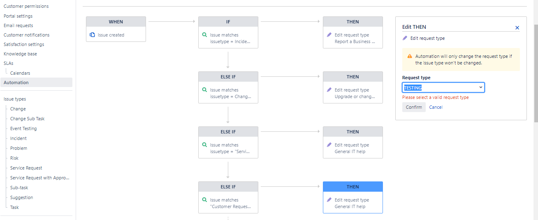Select the Sub-task issue type

click(x=19, y=188)
